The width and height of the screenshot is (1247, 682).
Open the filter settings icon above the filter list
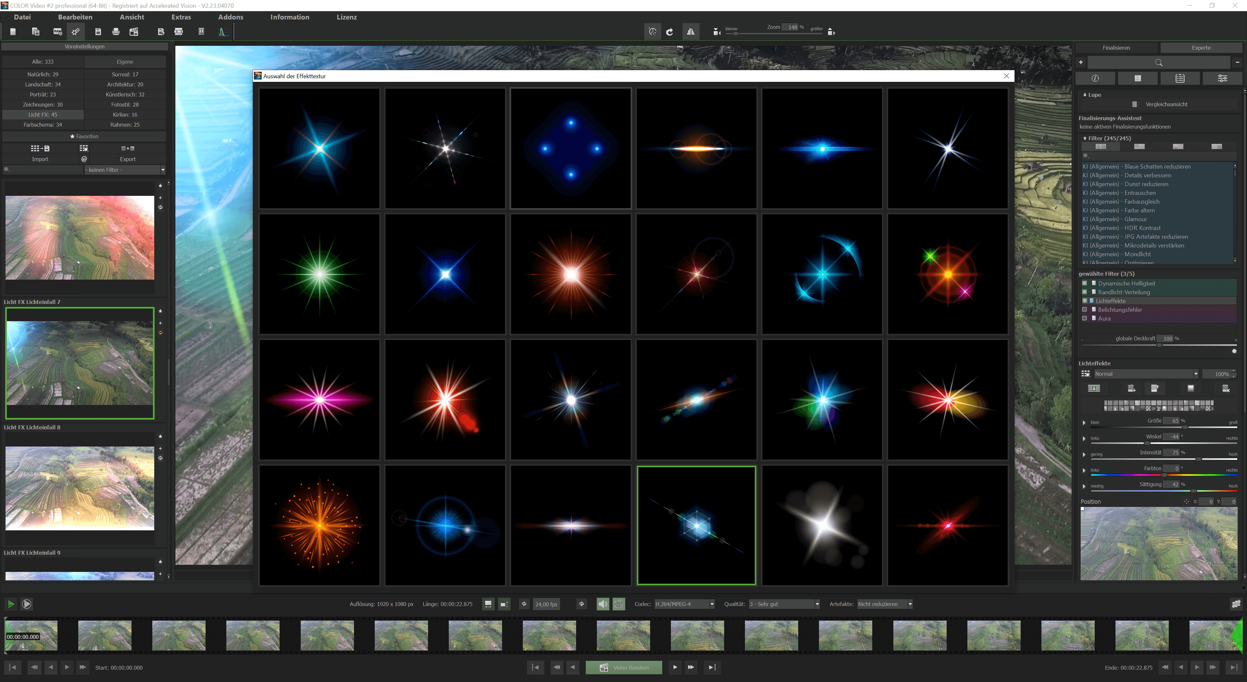pos(1222,78)
